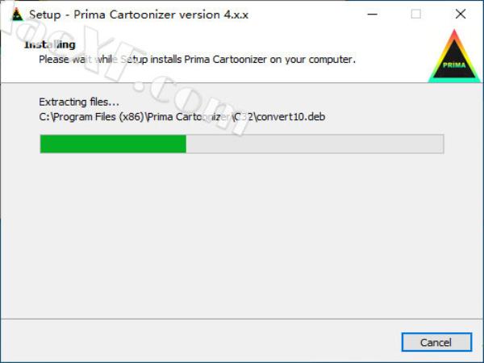Viewport: 484px width, 363px height.
Task: Click the Cancel button
Action: point(436,342)
